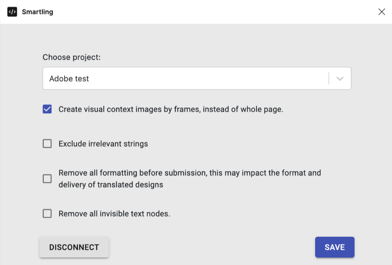Click the Smartling title text

click(x=38, y=12)
